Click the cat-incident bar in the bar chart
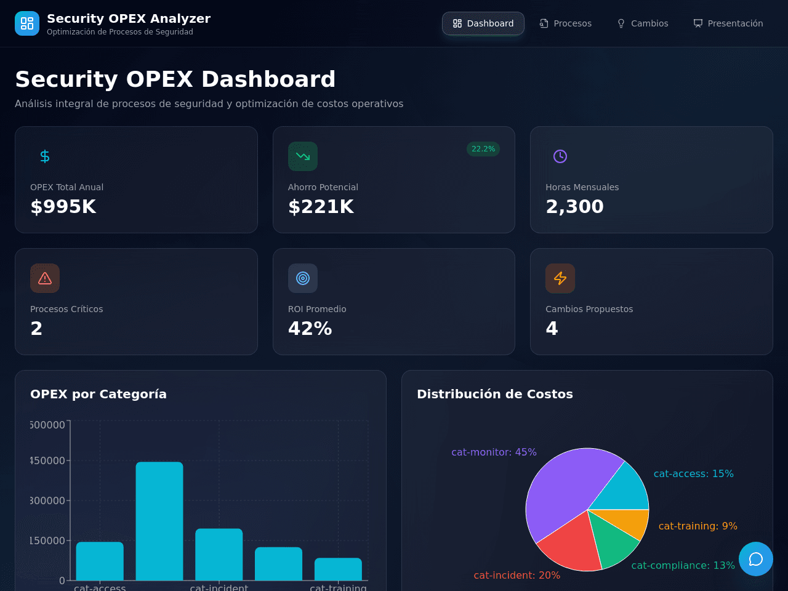 pyautogui.click(x=219, y=554)
